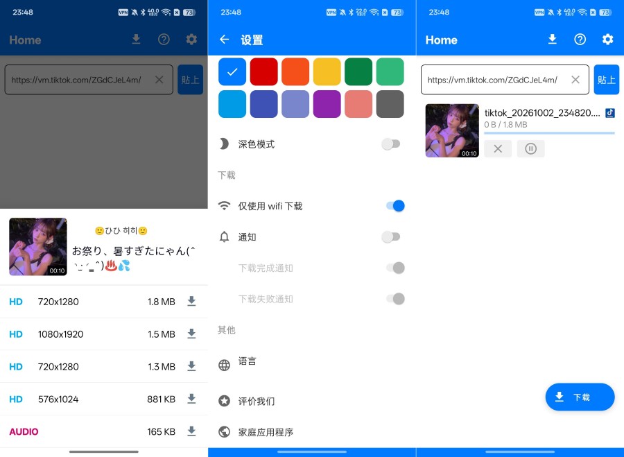624x457 pixels.
Task: Open settings gear in right Home header
Action: pyautogui.click(x=607, y=40)
